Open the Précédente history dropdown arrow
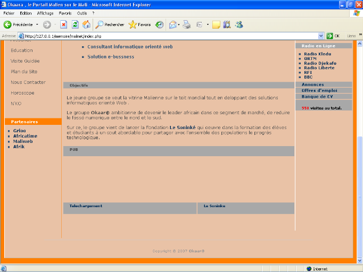Viewport: 363px width, 272px height. pos(37,24)
